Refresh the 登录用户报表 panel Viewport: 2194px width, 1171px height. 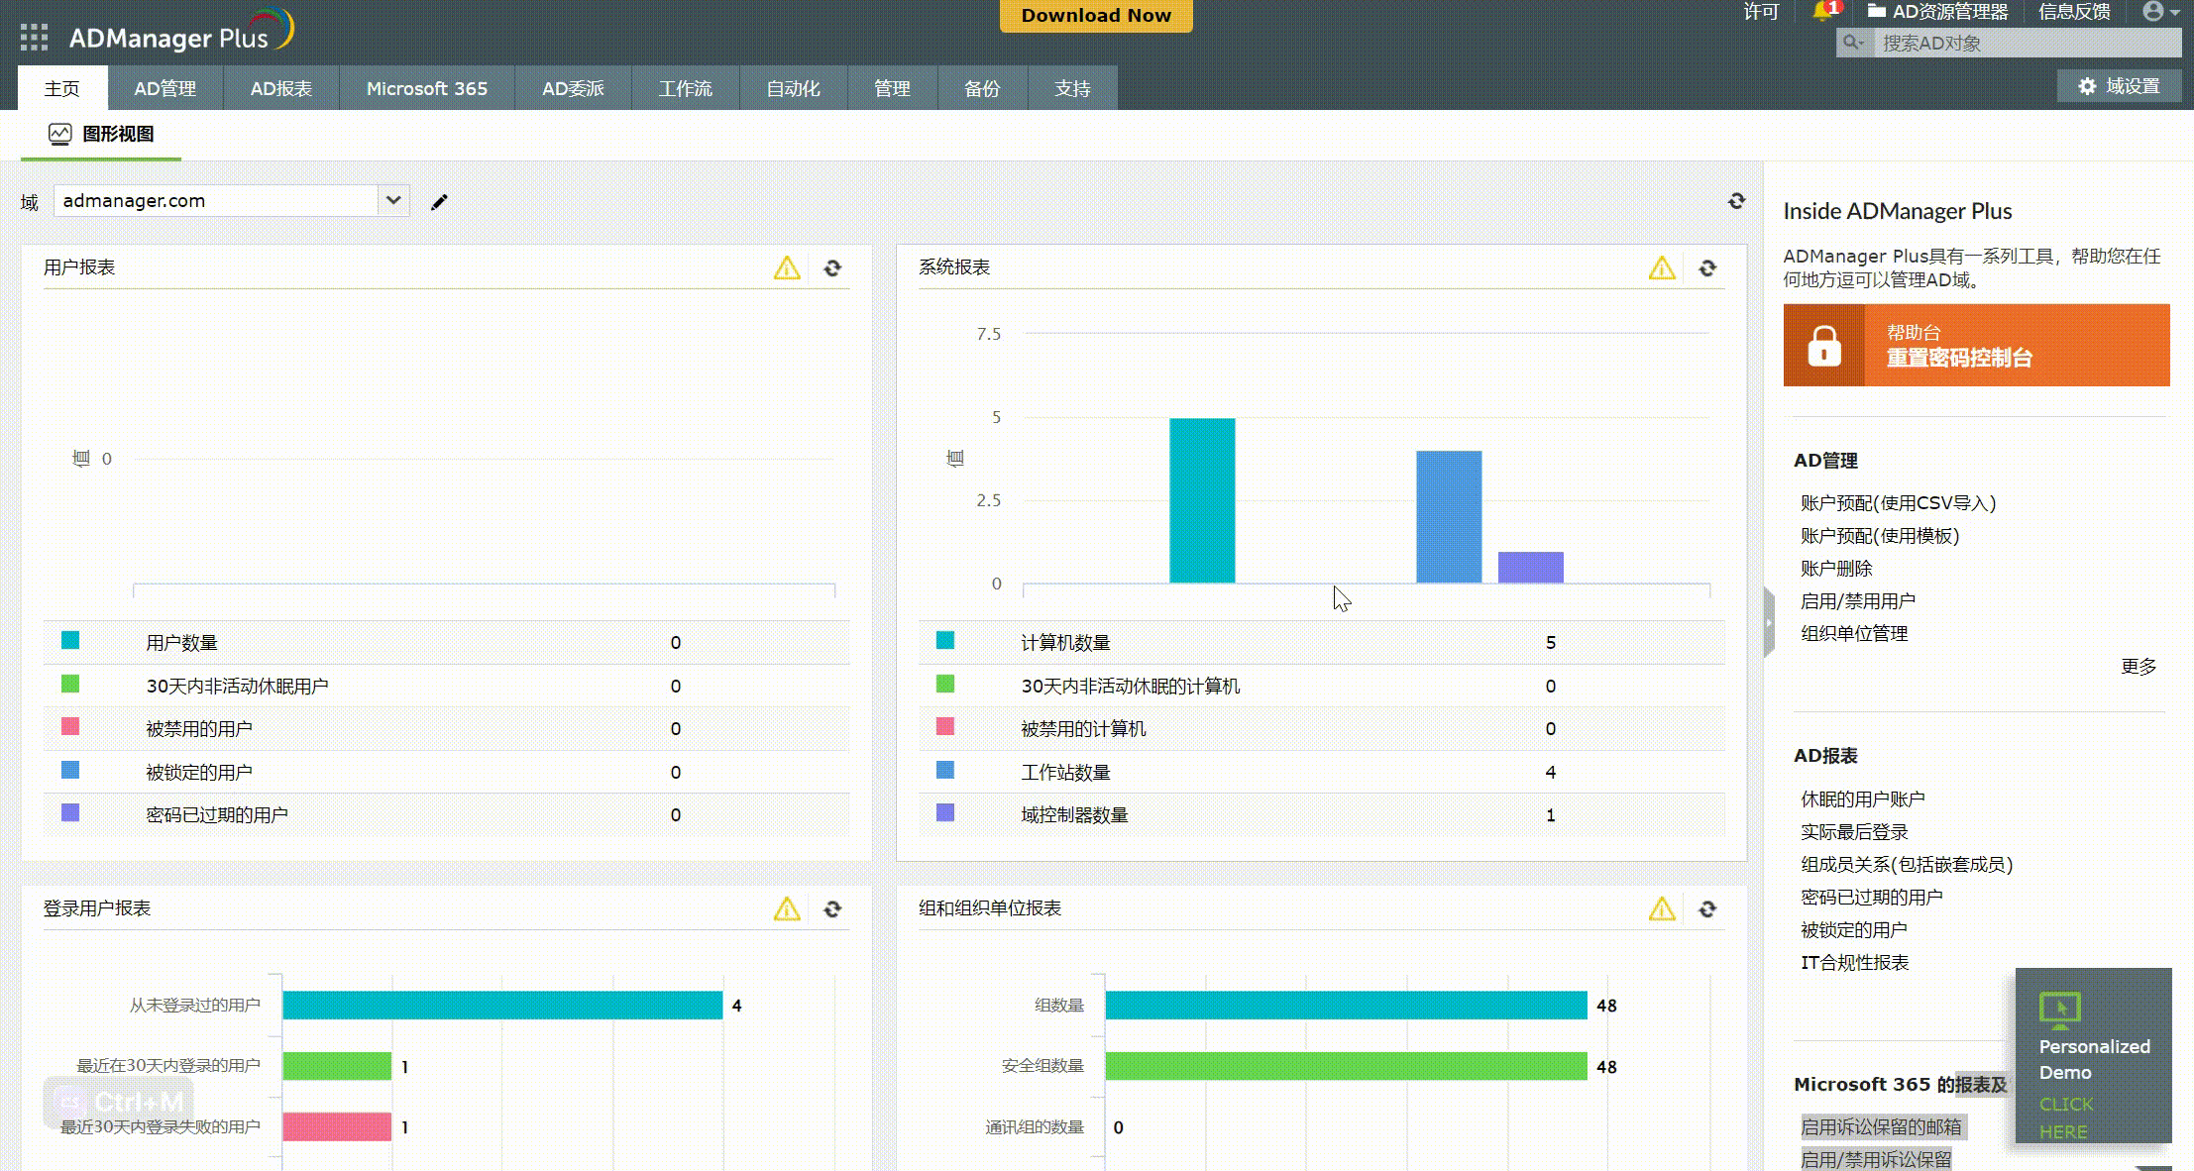(x=832, y=908)
